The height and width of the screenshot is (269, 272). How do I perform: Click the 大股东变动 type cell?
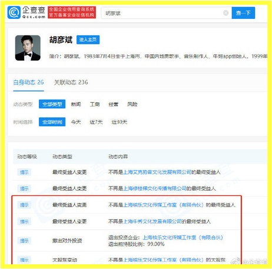pos(65,260)
